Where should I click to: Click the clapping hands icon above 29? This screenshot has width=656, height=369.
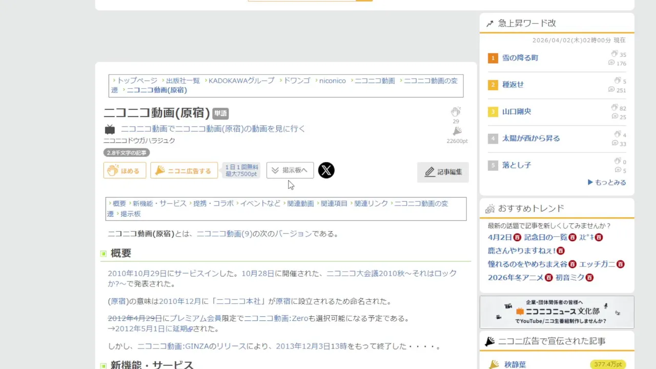[x=456, y=112]
